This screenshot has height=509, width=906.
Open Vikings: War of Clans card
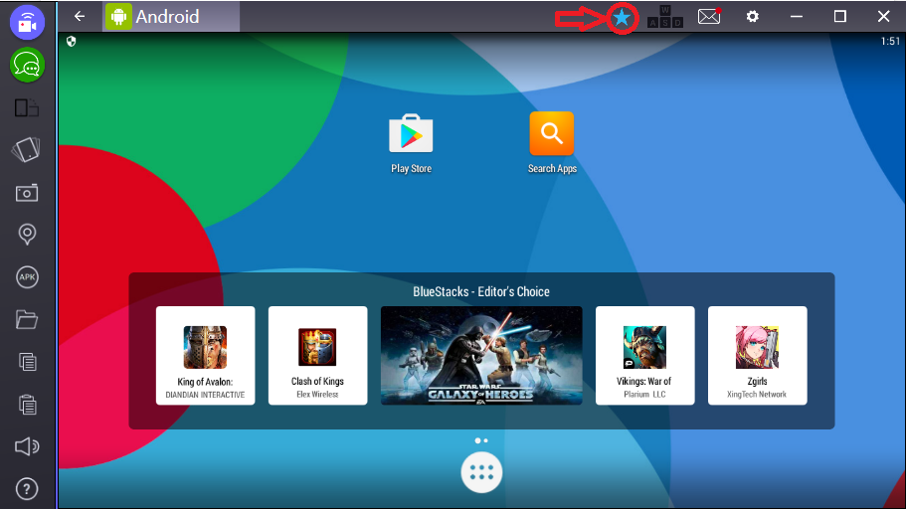pos(644,355)
